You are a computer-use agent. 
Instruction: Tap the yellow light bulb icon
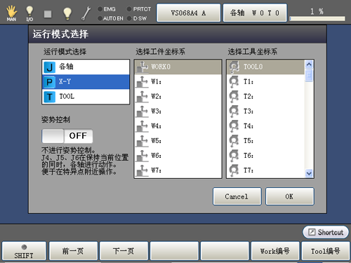pyautogui.click(x=67, y=13)
